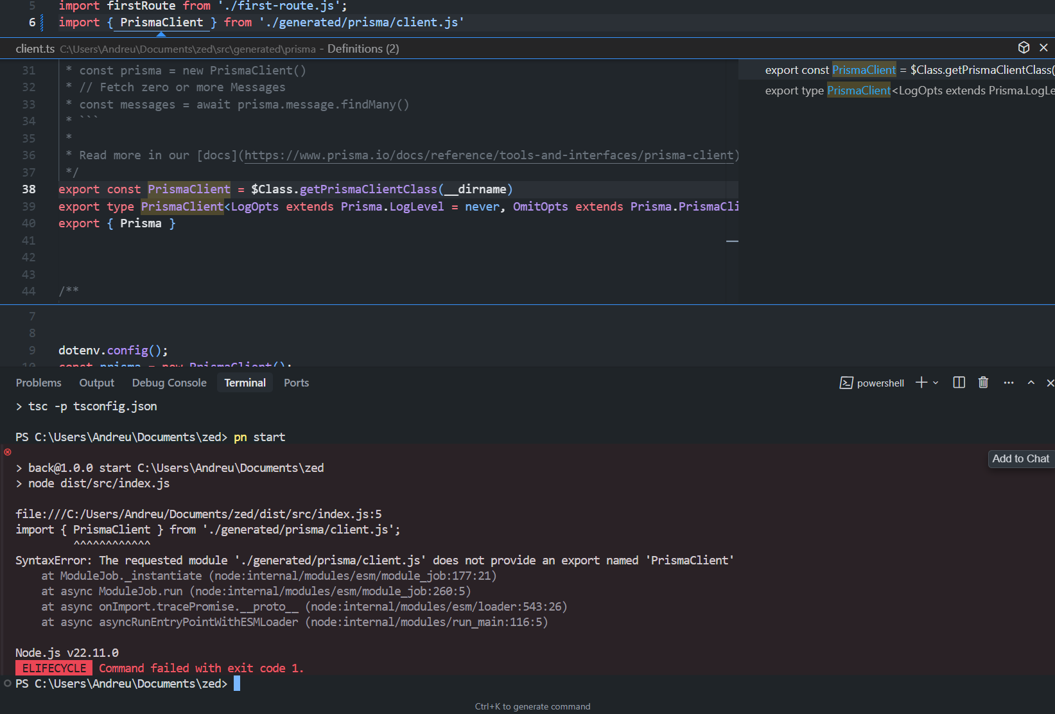Image resolution: width=1055 pixels, height=714 pixels.
Task: Click the Add to Chat button
Action: click(x=1021, y=458)
